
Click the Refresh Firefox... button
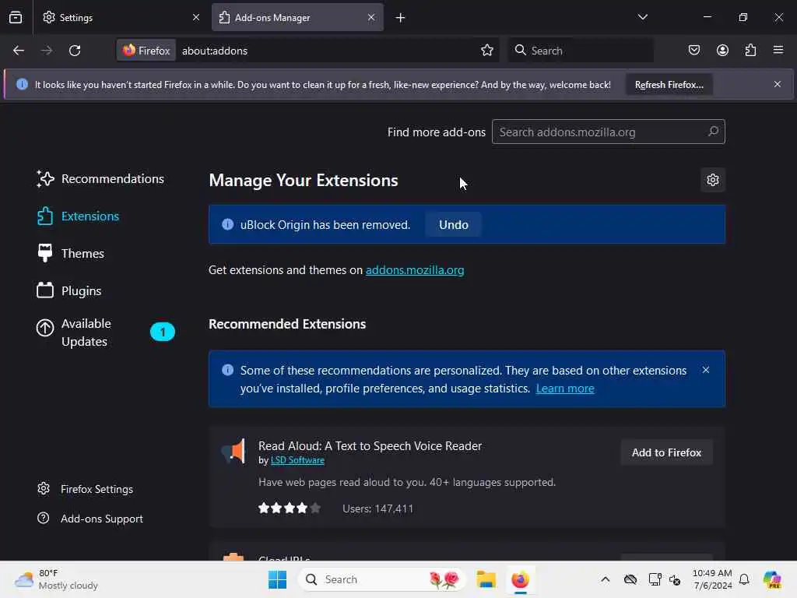[x=669, y=84]
